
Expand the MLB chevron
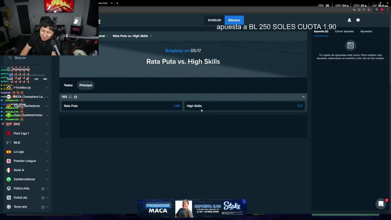pyautogui.click(x=47, y=143)
